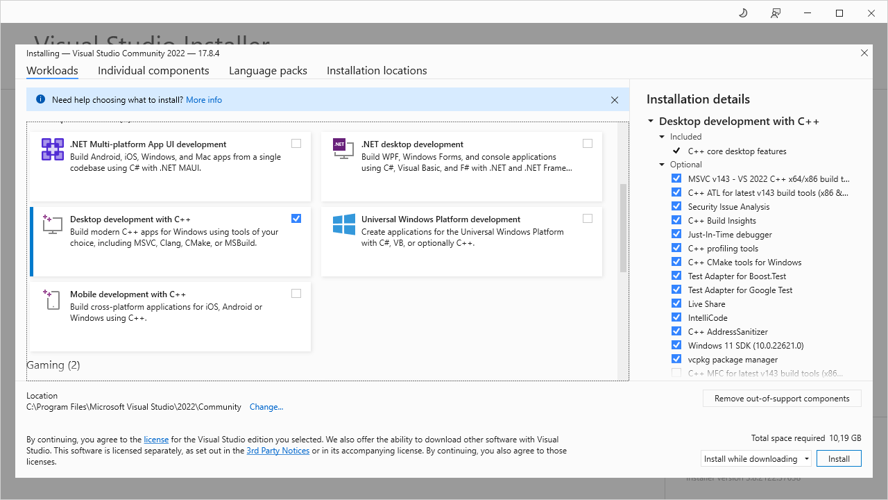Image resolution: width=888 pixels, height=500 pixels.
Task: Disable the Live Share optional component
Action: coord(676,303)
